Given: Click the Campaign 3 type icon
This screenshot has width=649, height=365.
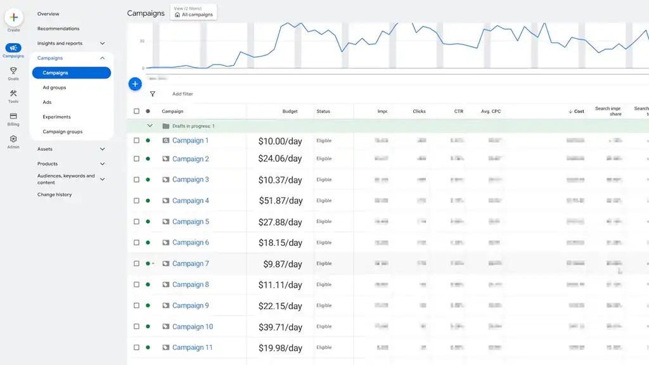Looking at the screenshot, I should [x=165, y=179].
